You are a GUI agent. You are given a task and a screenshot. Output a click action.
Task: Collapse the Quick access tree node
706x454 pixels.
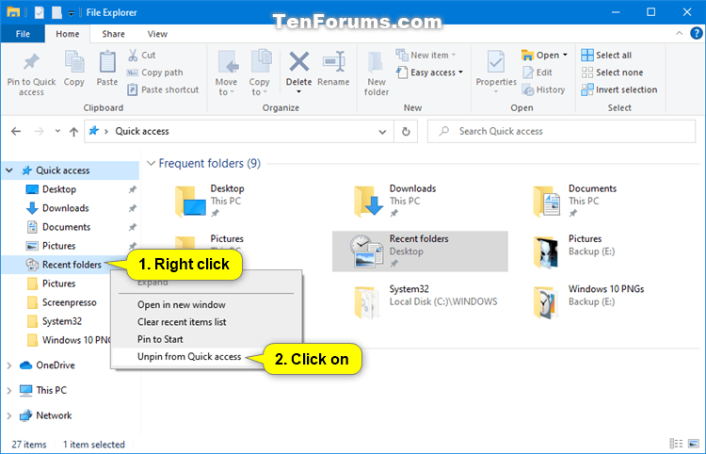click(9, 170)
